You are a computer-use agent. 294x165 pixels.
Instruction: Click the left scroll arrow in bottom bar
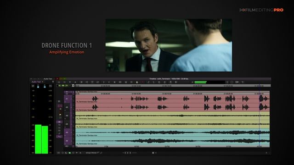coord(125,153)
